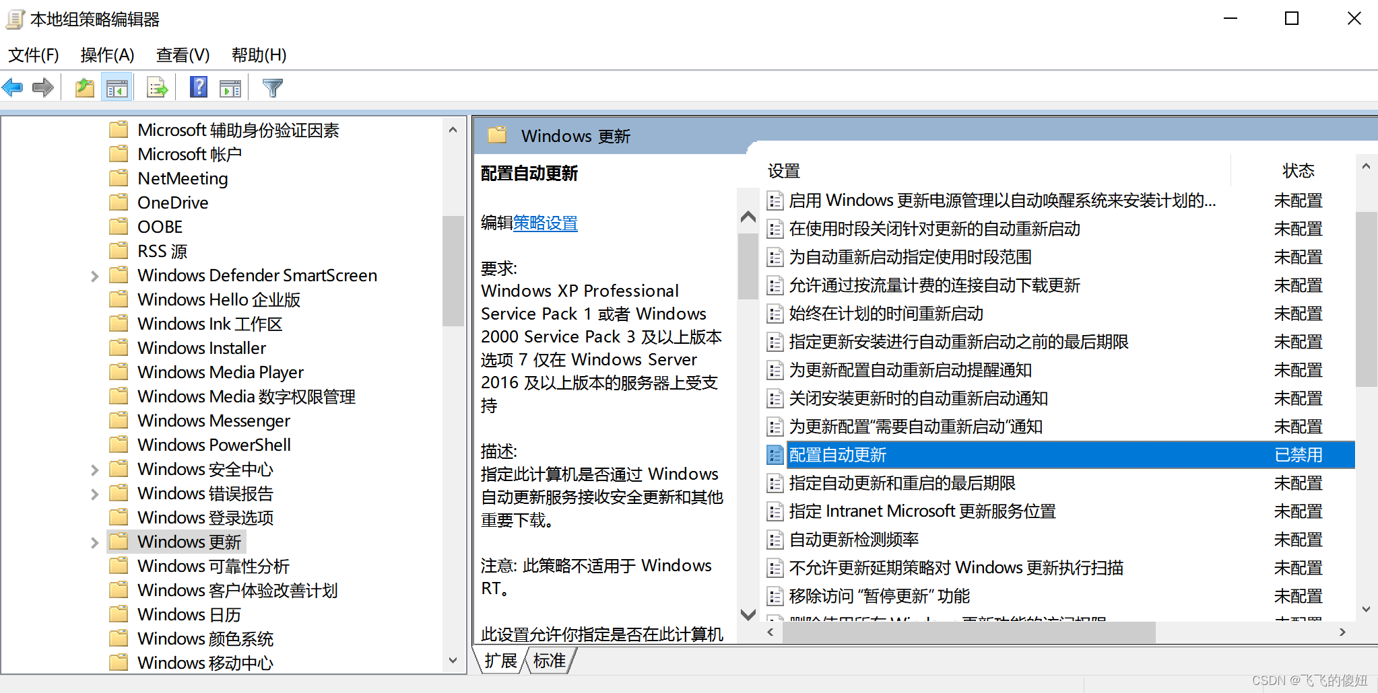The width and height of the screenshot is (1378, 693).
Task: Click the policy icon beside 移除访问“暂停更新”功能
Action: (x=775, y=596)
